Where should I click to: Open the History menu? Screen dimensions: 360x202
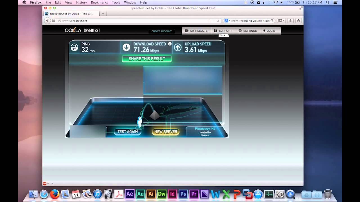pyautogui.click(x=82, y=3)
